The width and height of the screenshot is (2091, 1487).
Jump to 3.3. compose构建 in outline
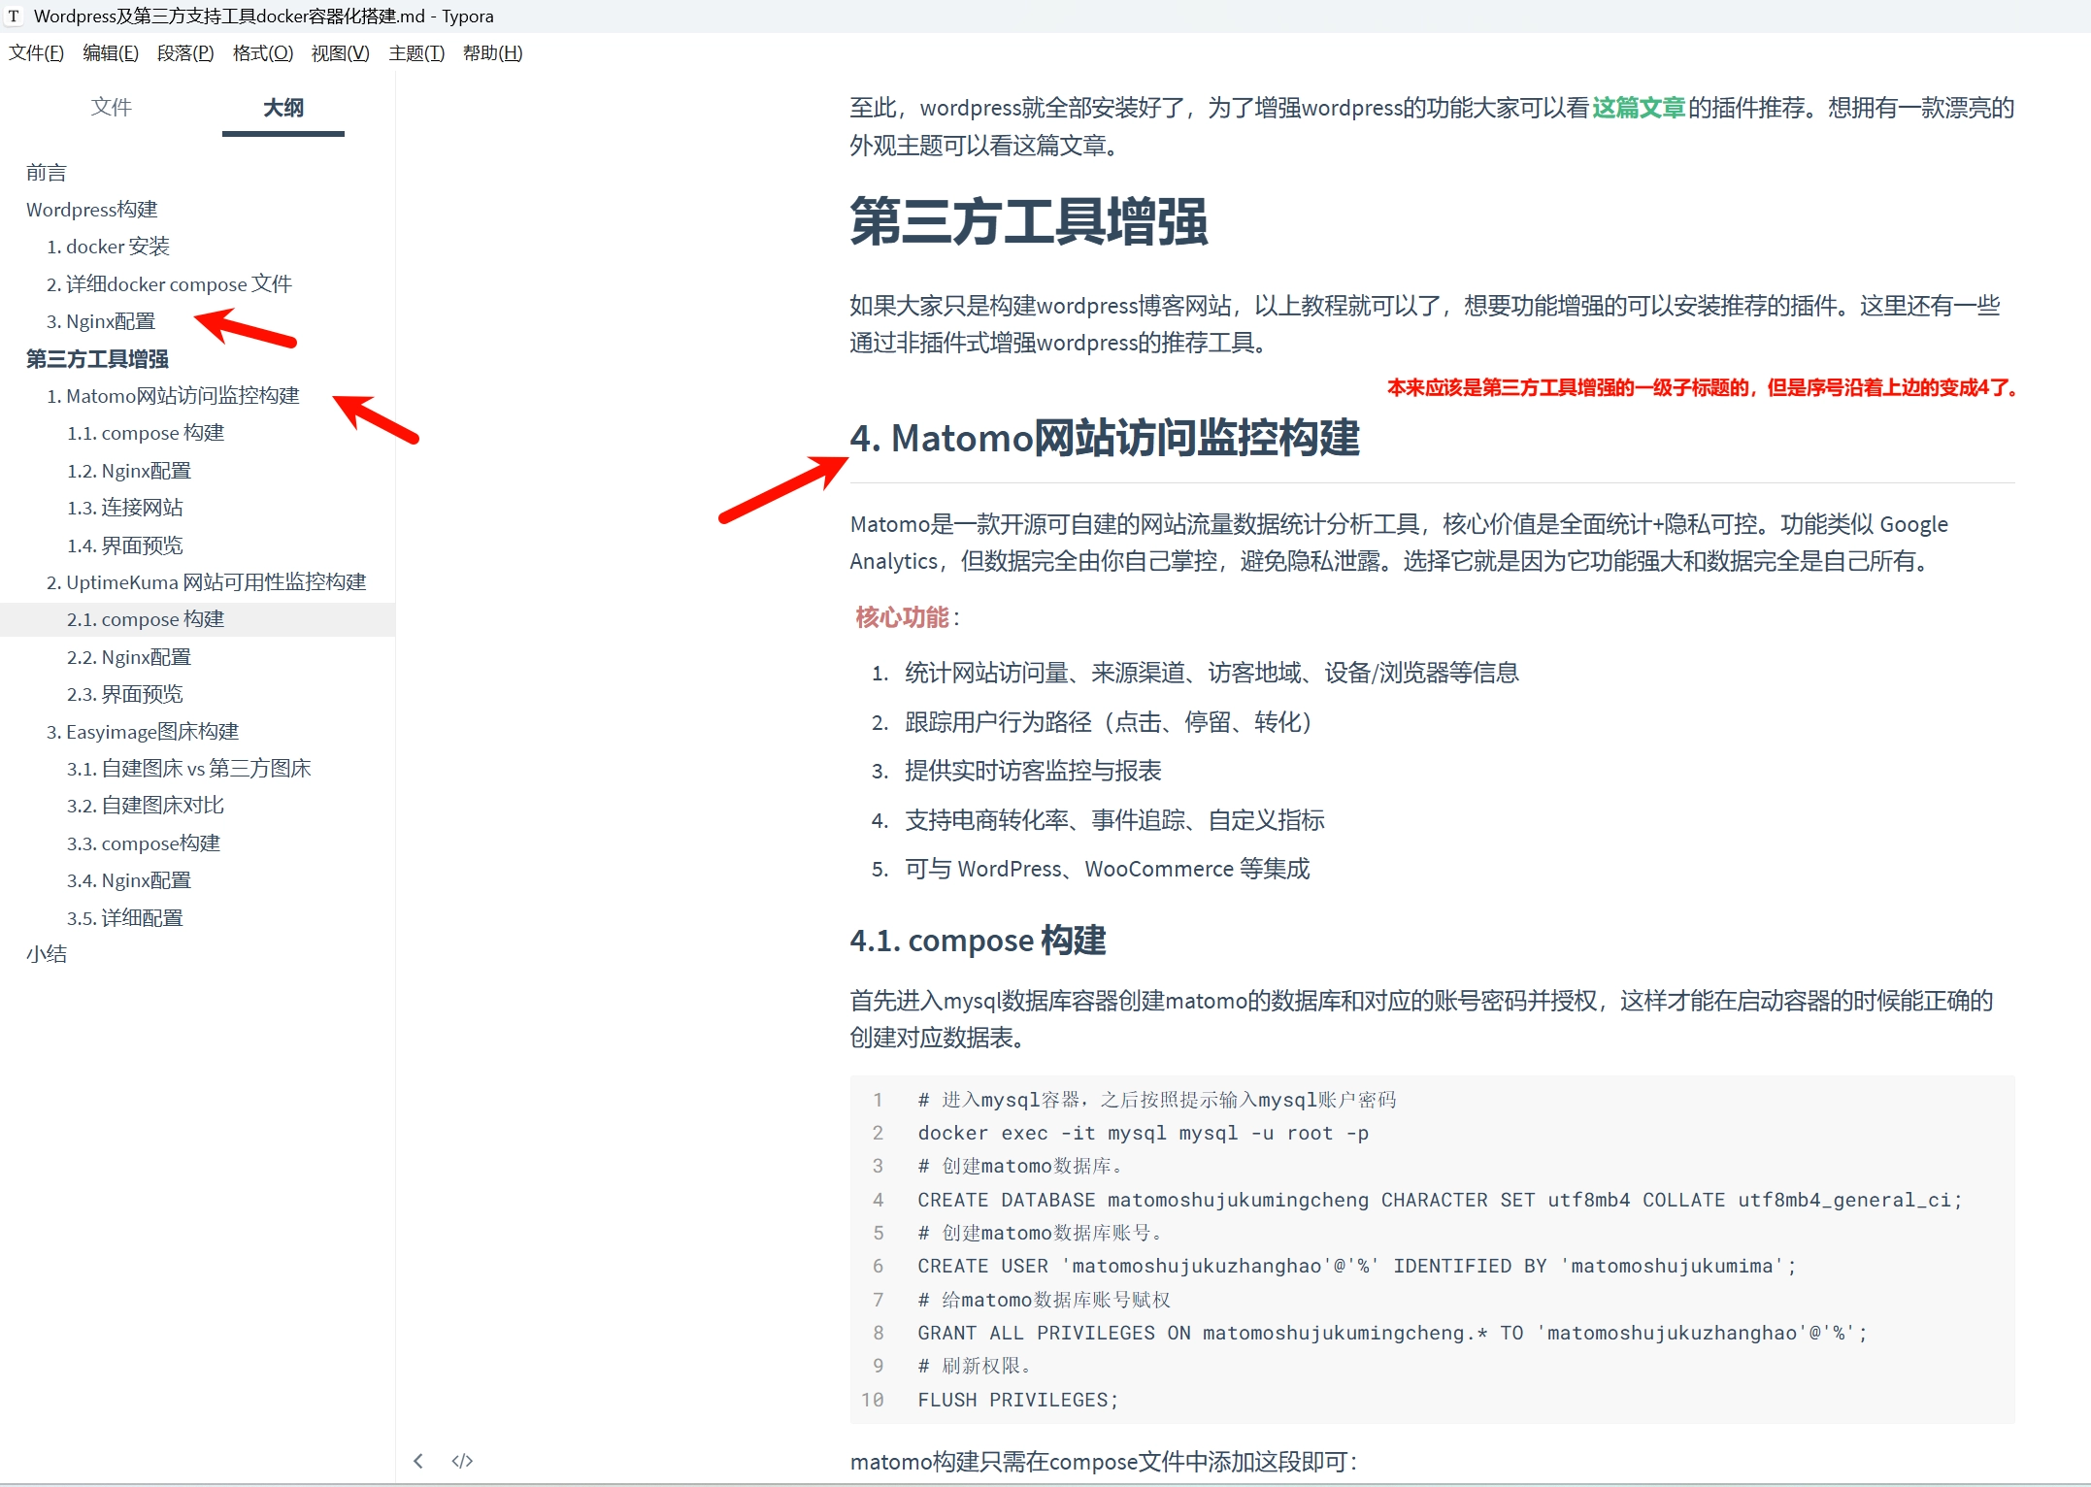tap(144, 843)
